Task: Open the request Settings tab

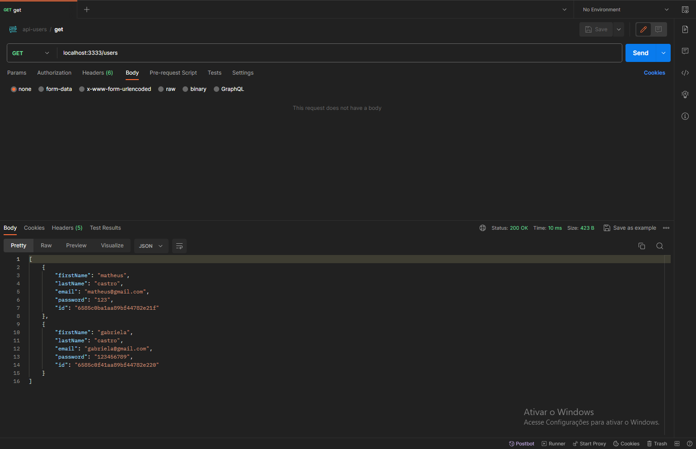Action: point(243,73)
